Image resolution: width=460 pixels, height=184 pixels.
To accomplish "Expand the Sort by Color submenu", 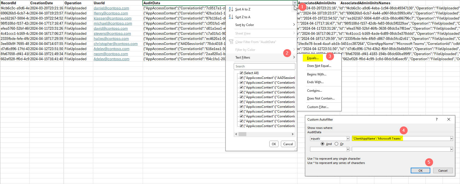I will [x=294, y=25].
